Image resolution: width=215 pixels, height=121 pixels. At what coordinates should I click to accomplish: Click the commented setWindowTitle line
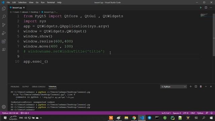click(64, 51)
